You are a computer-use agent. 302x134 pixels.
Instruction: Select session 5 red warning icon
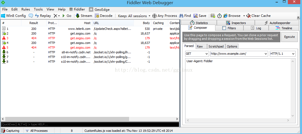tap(4, 47)
